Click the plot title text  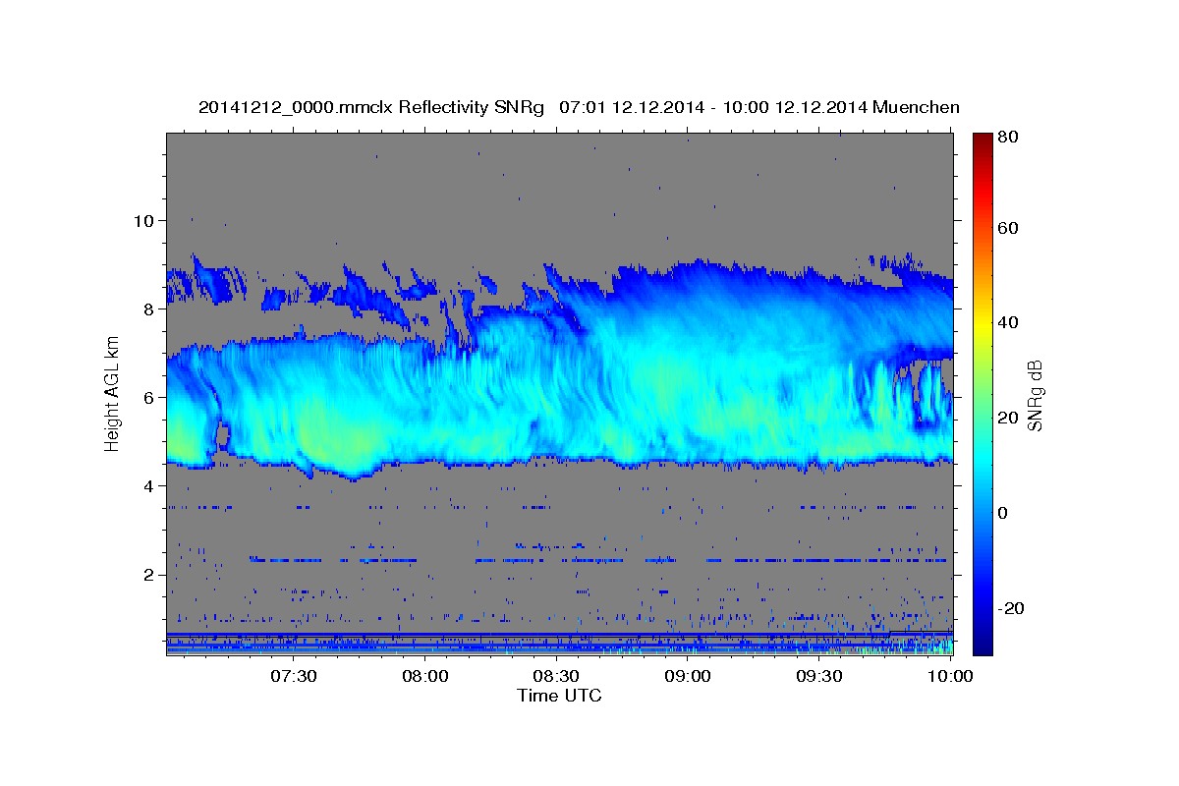click(x=579, y=107)
